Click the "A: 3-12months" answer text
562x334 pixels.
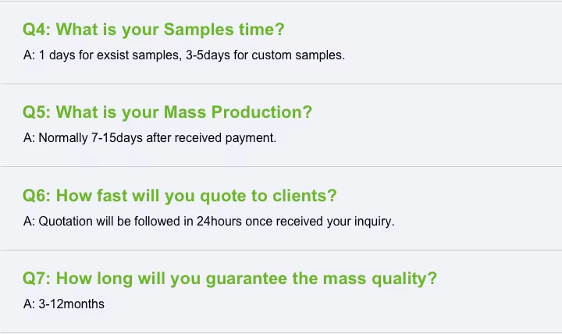(x=63, y=304)
